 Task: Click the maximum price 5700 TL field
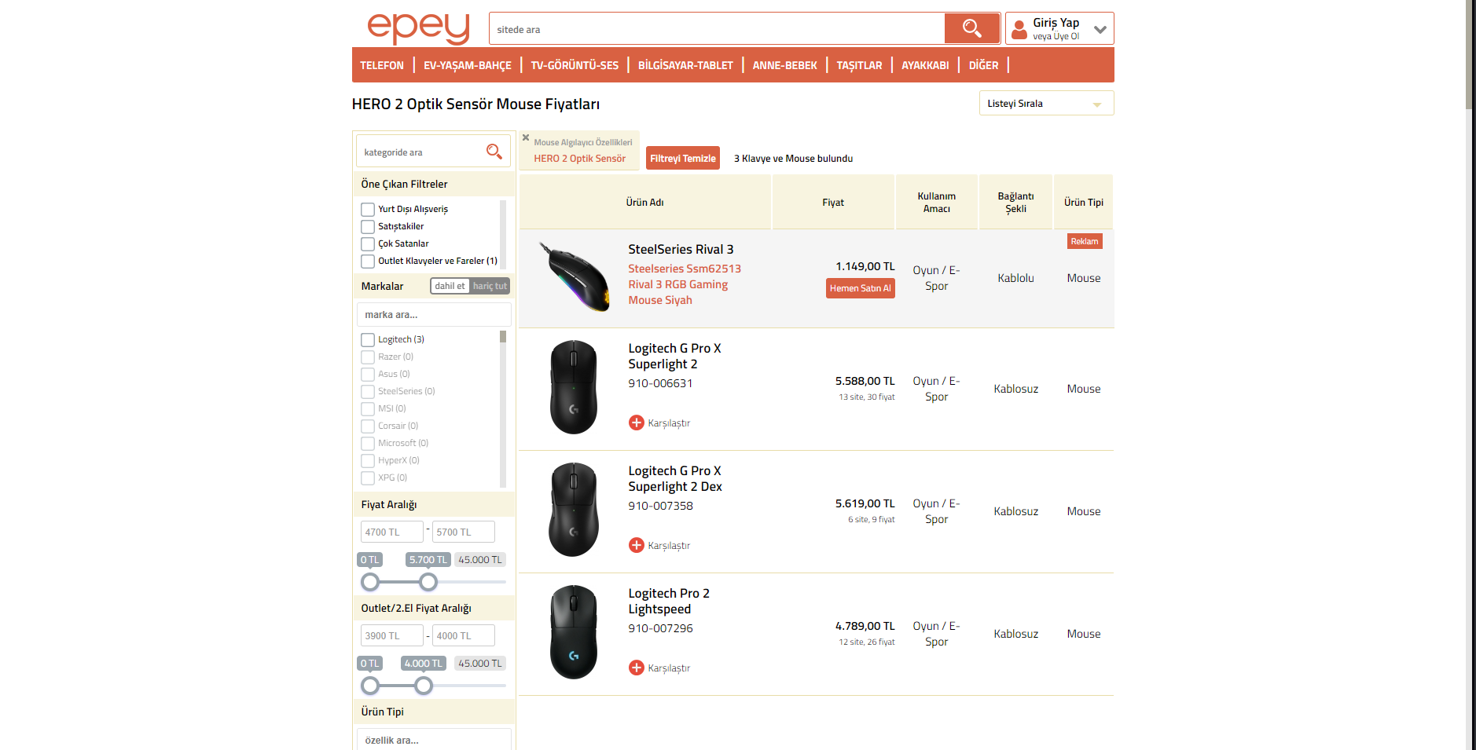click(464, 532)
